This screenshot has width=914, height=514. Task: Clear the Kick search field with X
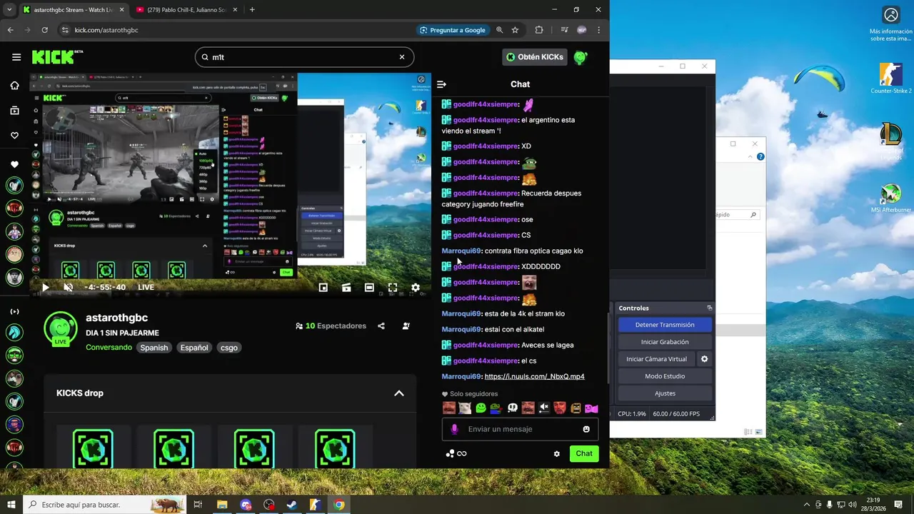(402, 57)
